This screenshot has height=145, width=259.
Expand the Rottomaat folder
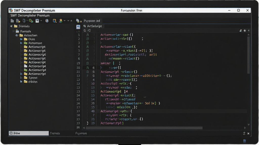[x=21, y=43]
